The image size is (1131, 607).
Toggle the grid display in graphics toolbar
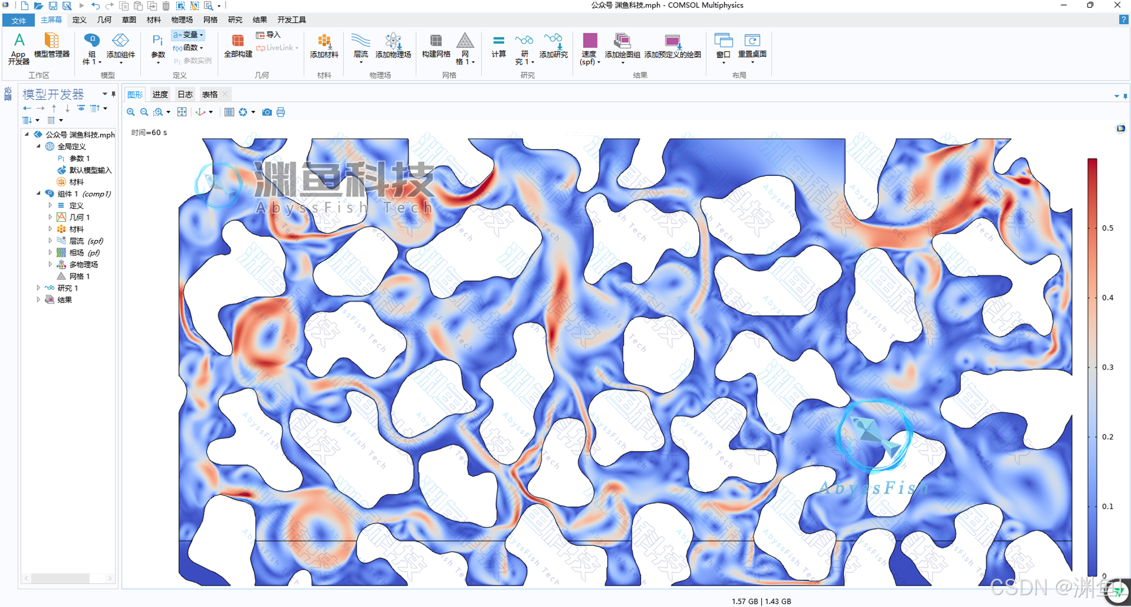coord(229,112)
